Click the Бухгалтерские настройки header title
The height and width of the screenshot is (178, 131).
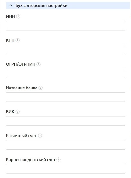[41, 5]
